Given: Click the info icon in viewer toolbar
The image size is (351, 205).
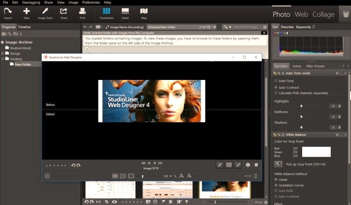Looking at the screenshot, I should point(248,165).
